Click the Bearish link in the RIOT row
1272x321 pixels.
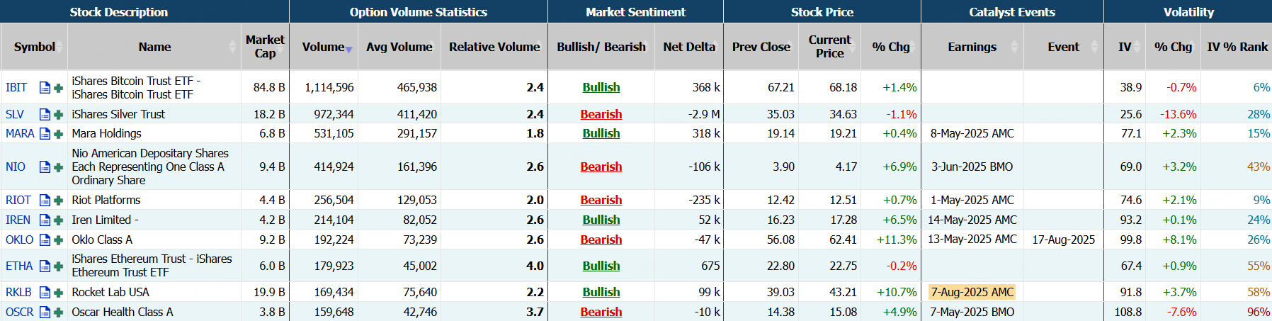pyautogui.click(x=601, y=200)
